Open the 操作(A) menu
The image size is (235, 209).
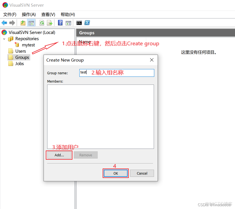[x=29, y=14]
